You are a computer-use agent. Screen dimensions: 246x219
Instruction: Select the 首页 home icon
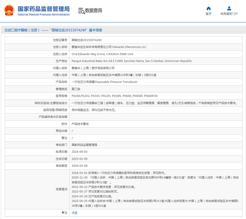(x=209, y=8)
